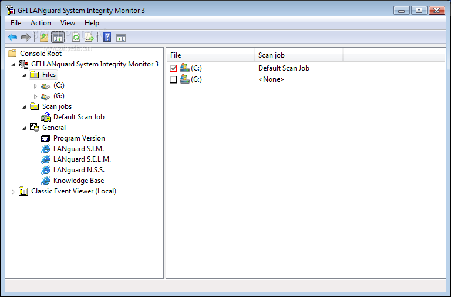The image size is (451, 297).
Task: Collapse GFI LANguard System Integrity Monitor node
Action: [x=13, y=65]
